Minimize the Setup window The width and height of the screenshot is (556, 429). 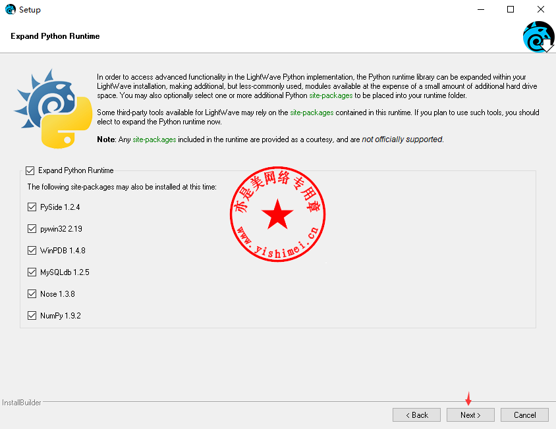pos(481,9)
